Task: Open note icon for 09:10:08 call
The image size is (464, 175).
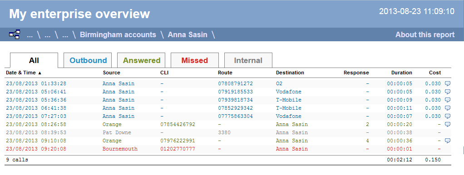Action: (x=448, y=141)
